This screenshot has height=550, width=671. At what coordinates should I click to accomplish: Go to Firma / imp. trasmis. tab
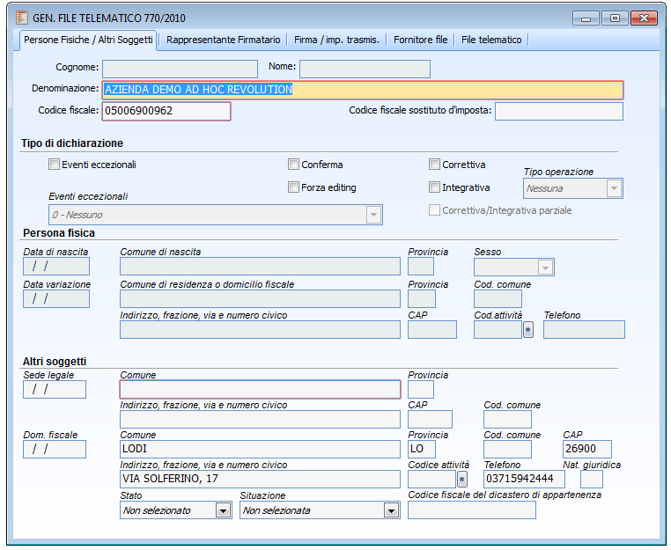(x=336, y=40)
